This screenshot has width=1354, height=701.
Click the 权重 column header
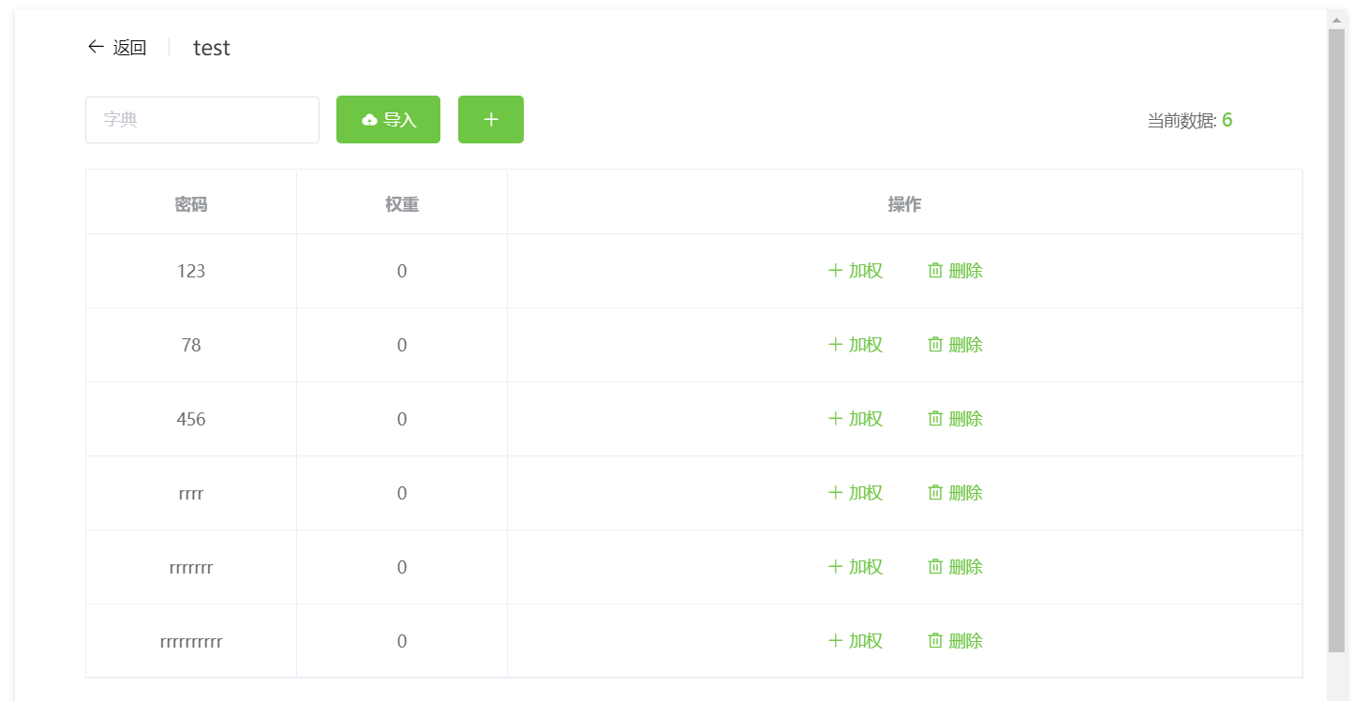pyautogui.click(x=401, y=204)
